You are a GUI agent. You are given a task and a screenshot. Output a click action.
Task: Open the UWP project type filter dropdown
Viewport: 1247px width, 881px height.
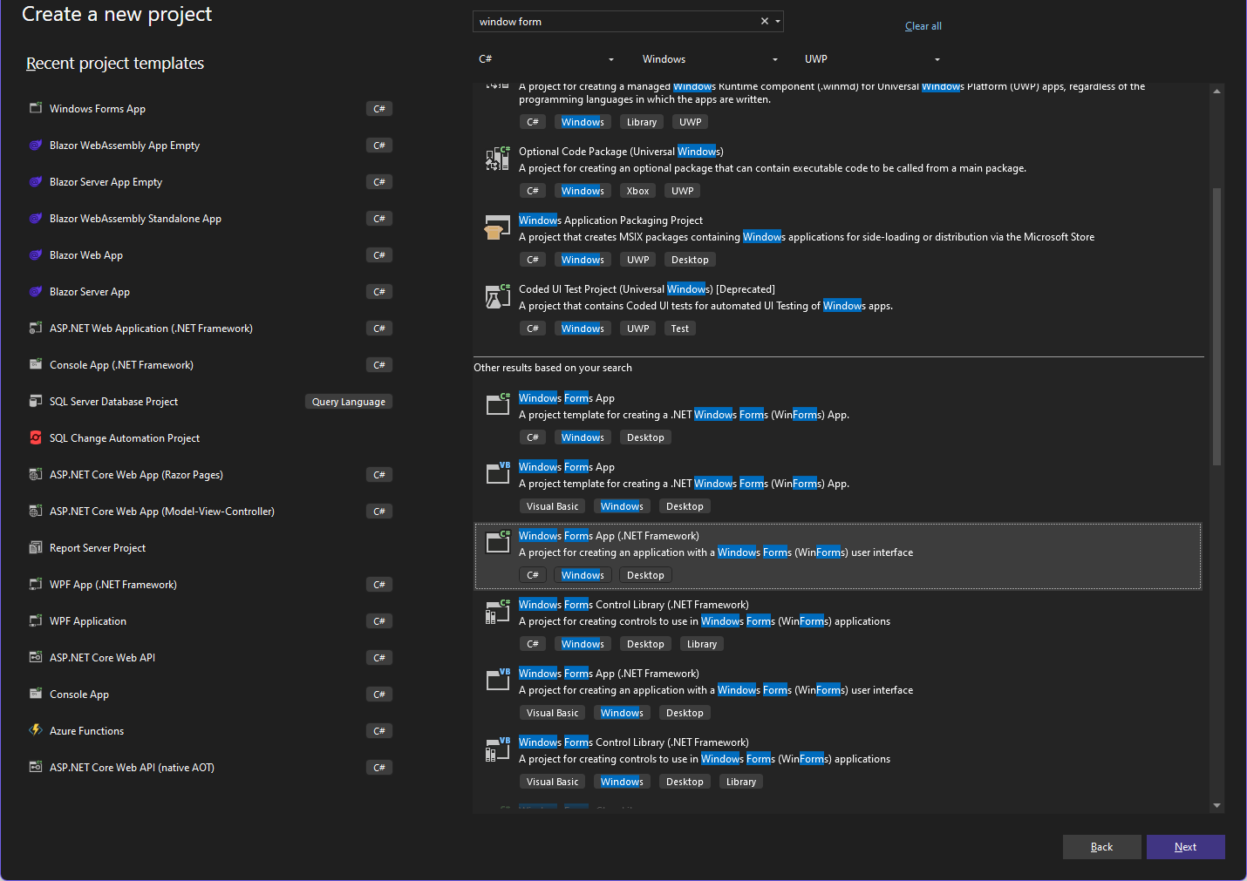point(872,59)
